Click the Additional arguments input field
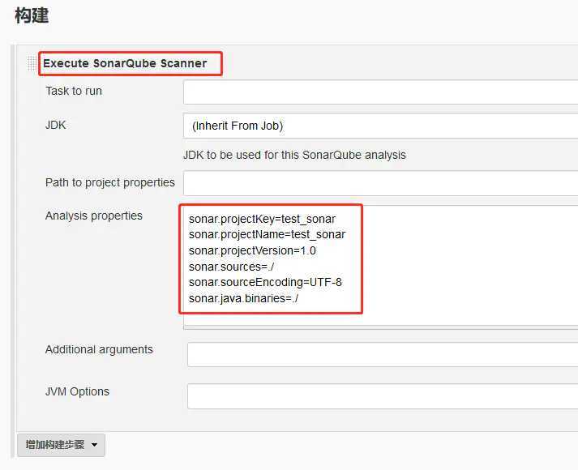This screenshot has height=470, width=578. (383, 354)
